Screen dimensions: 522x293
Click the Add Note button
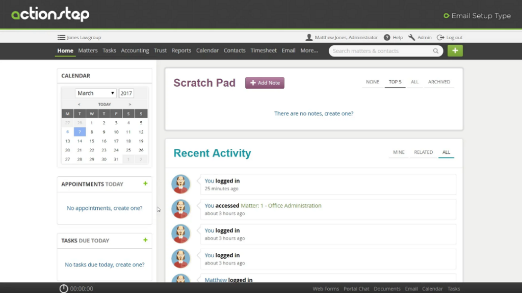[265, 83]
